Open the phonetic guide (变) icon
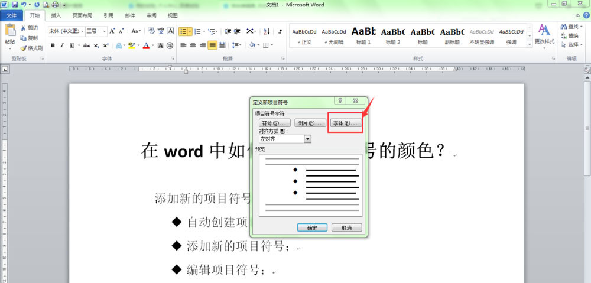This screenshot has height=283, width=591. (x=161, y=31)
